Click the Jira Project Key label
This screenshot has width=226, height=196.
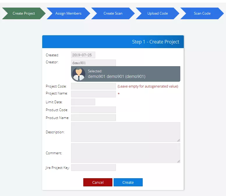pos(58,168)
